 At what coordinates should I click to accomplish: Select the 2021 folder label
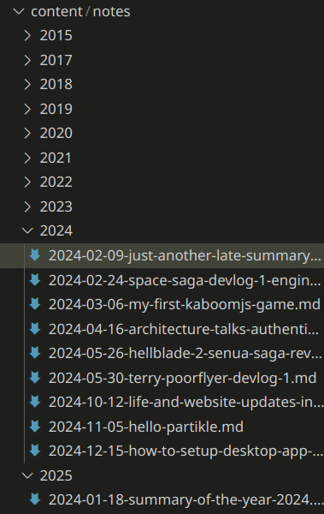tap(56, 158)
